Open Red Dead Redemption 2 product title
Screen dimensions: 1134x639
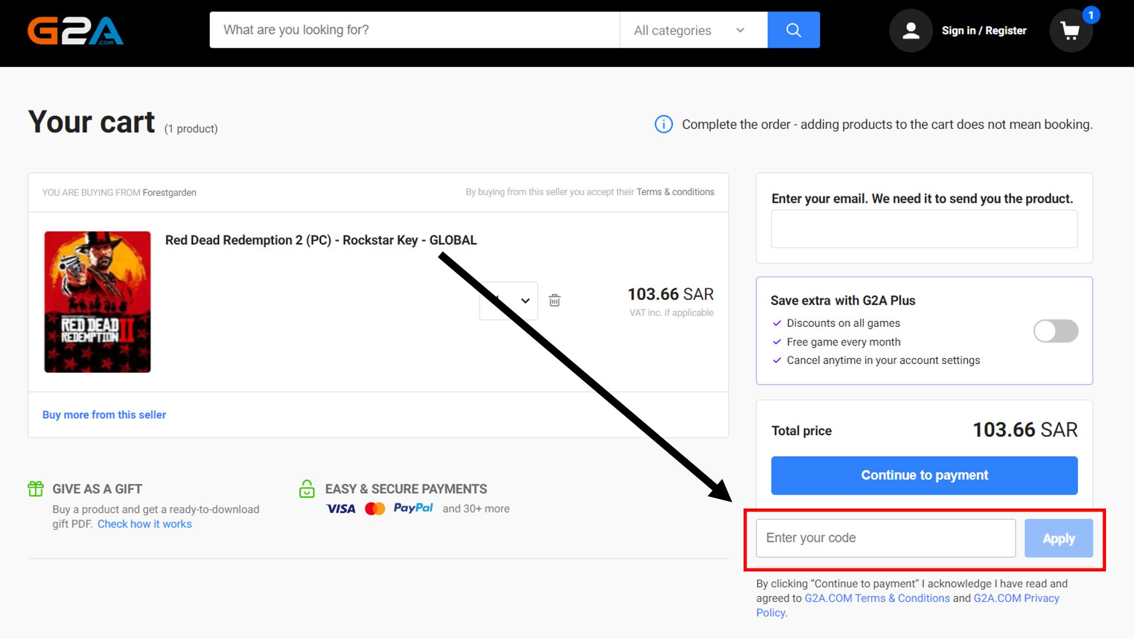click(321, 240)
